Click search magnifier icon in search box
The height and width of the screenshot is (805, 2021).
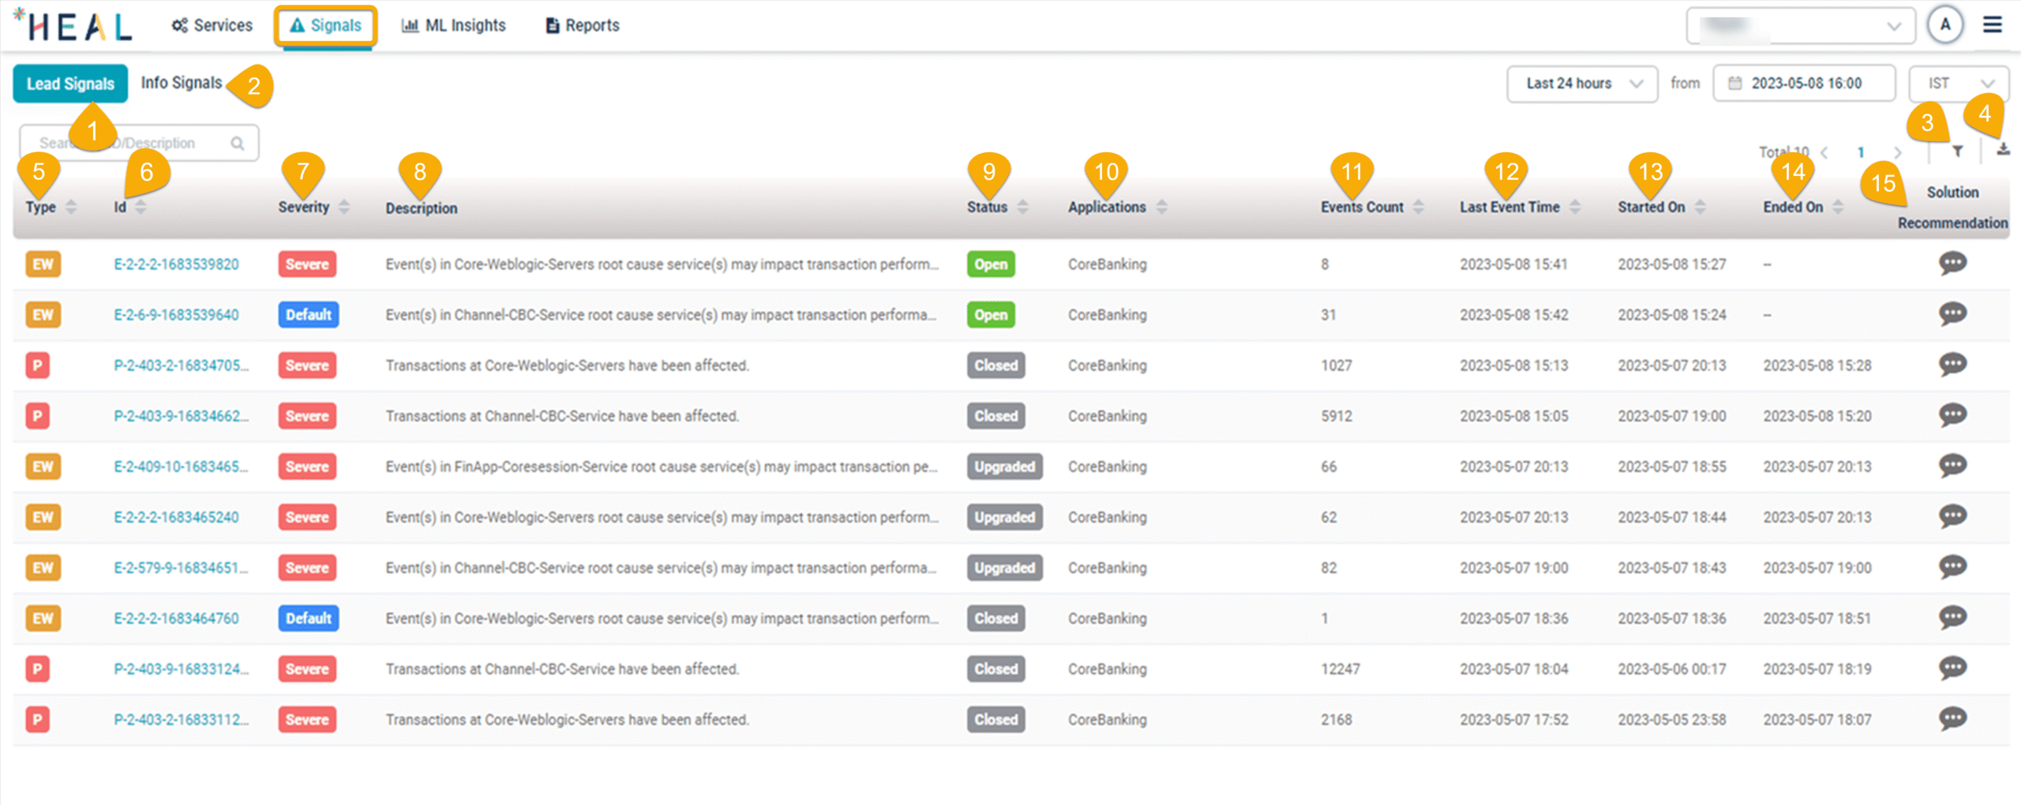(x=237, y=144)
